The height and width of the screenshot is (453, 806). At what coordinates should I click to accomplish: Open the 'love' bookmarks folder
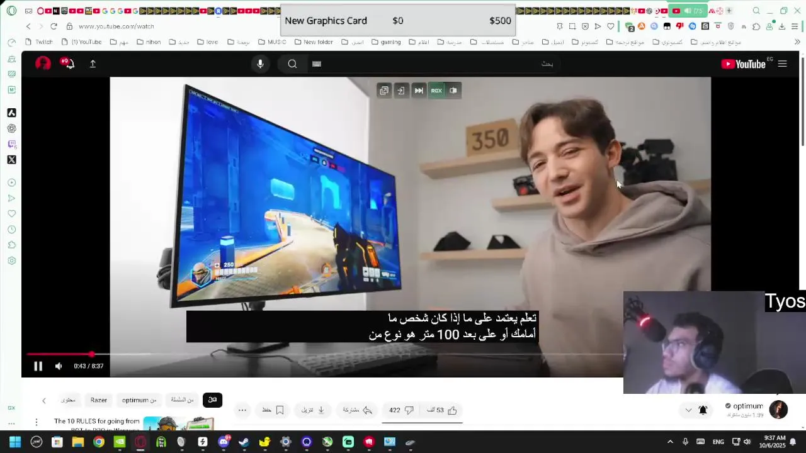tap(208, 42)
